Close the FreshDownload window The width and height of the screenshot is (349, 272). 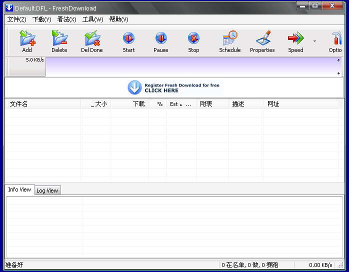click(332, 6)
